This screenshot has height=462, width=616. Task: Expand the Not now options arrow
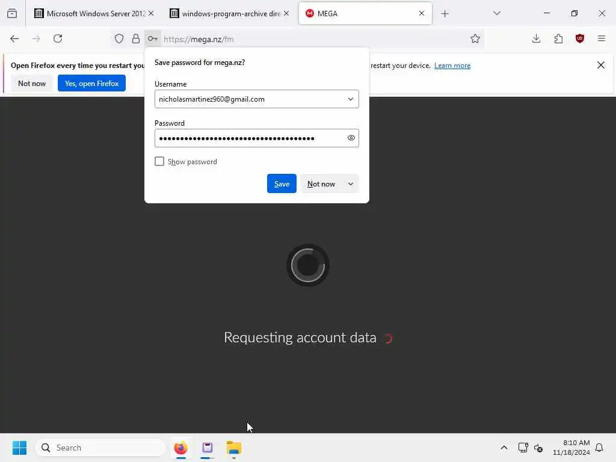pos(351,184)
